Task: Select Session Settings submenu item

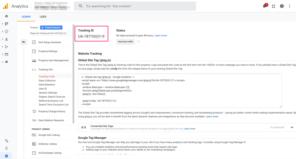Action: pyautogui.click(x=48, y=93)
